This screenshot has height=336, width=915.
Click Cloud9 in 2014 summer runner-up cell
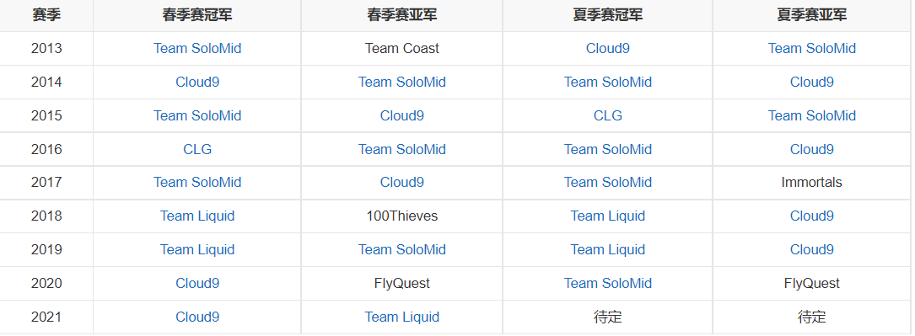click(812, 83)
